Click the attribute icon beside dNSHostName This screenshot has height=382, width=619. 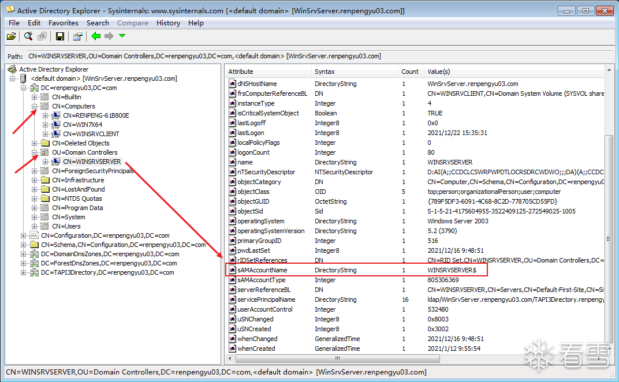(x=233, y=84)
